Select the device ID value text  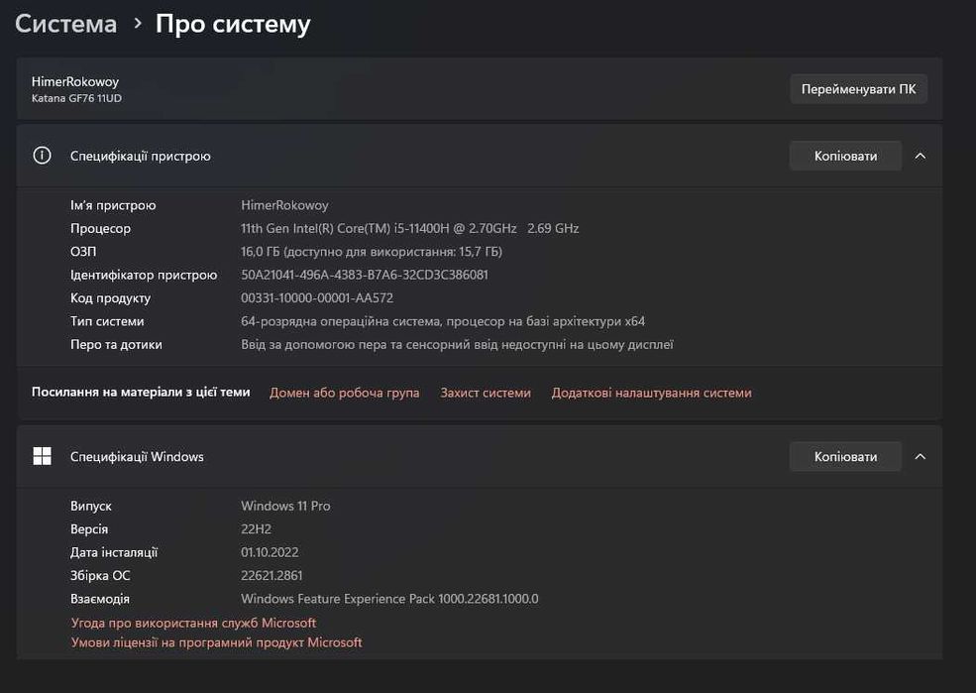(x=364, y=275)
